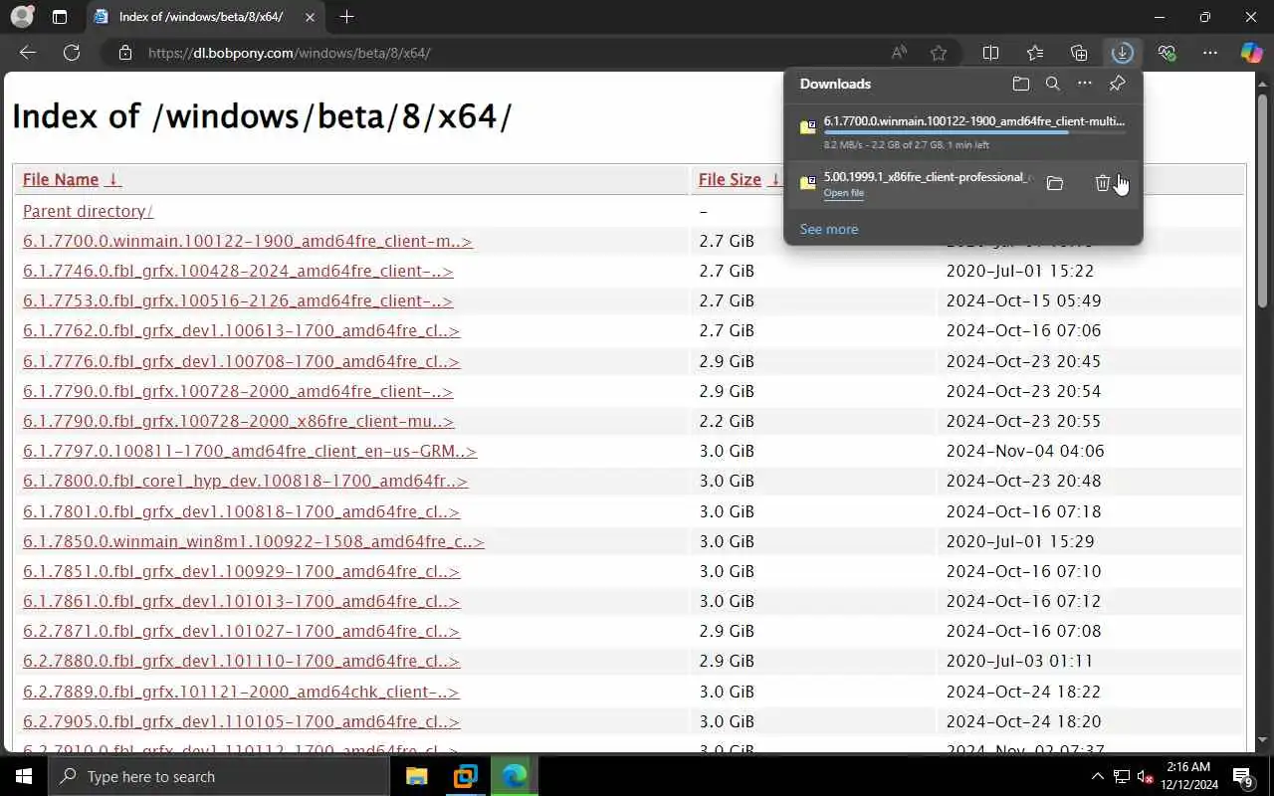
Task: Click the 2.2 GiB size cell
Action: pyautogui.click(x=727, y=421)
